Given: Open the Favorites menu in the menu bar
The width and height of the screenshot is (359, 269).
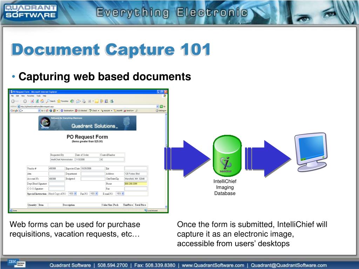Looking at the screenshot, I should point(31,96).
